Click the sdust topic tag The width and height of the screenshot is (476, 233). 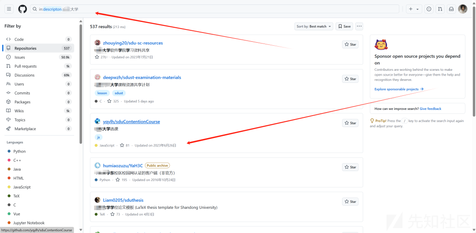(x=119, y=93)
